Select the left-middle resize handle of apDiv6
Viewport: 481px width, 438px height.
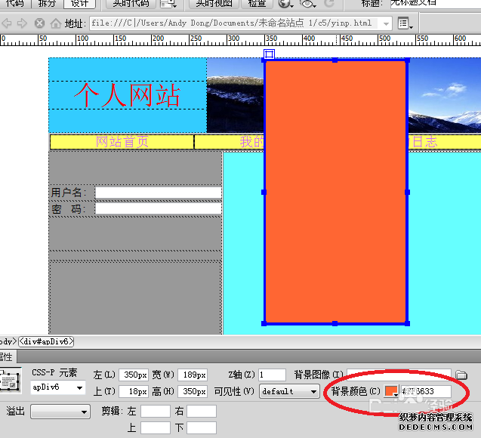(264, 193)
